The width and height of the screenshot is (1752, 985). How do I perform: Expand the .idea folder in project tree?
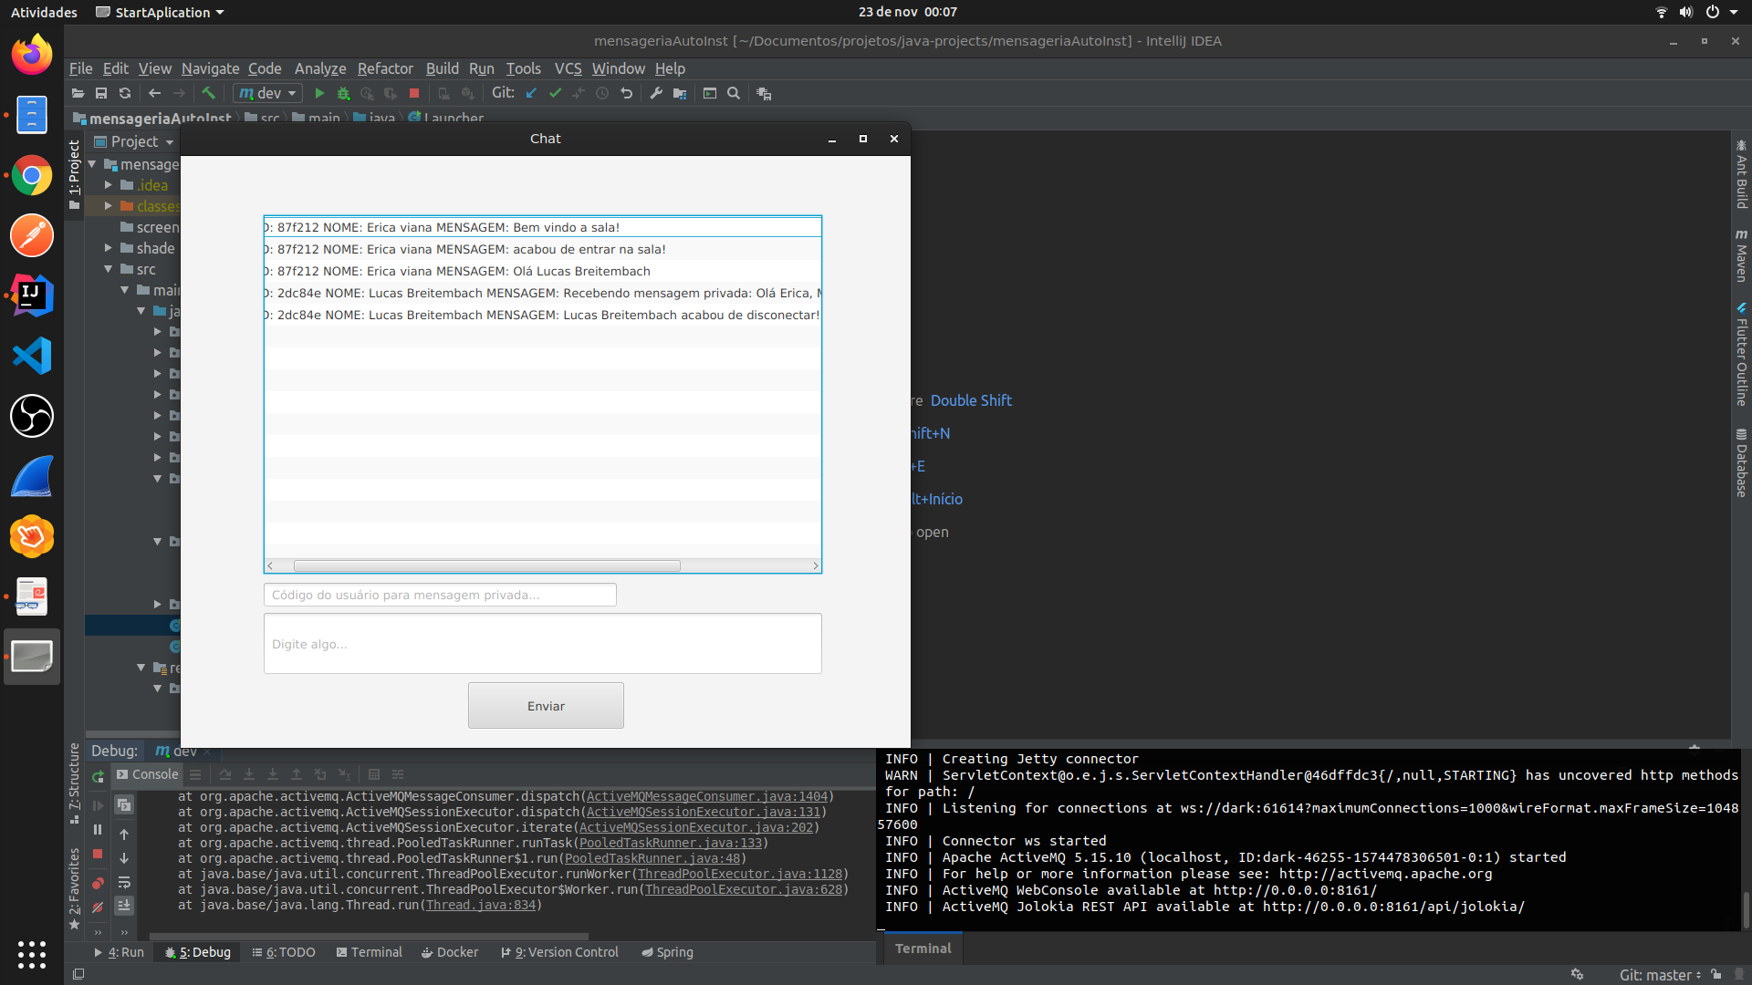tap(109, 185)
